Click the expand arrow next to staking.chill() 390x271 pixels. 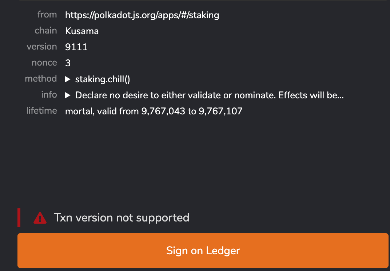click(68, 79)
